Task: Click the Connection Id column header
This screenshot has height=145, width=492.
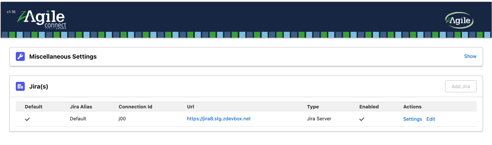Action: click(x=135, y=107)
